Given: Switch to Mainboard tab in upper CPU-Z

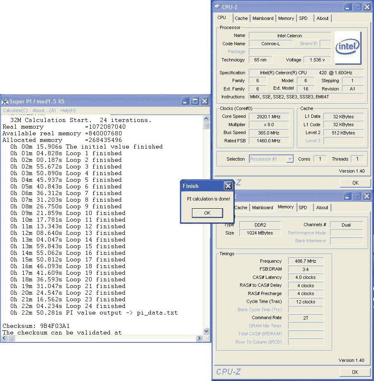Looking at the screenshot, I should [263, 18].
